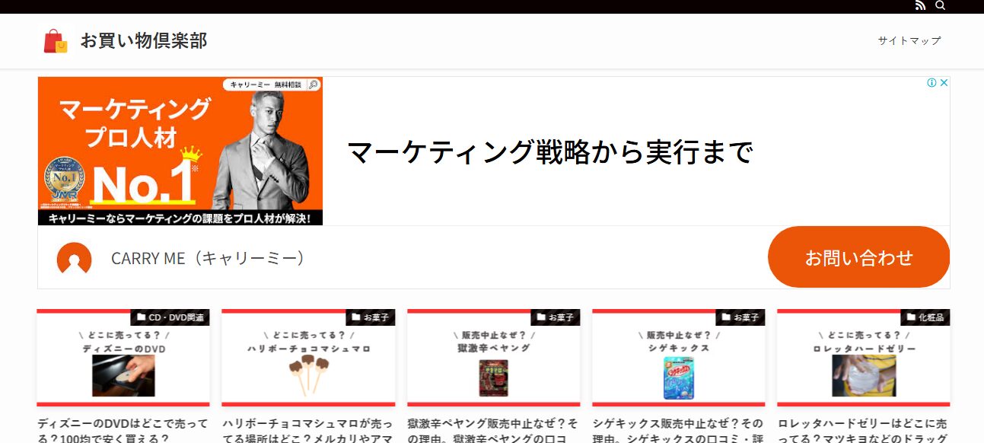Image resolution: width=984 pixels, height=443 pixels.
Task: Click the お菓子 tag on シゲキックス card
Action: click(x=740, y=317)
